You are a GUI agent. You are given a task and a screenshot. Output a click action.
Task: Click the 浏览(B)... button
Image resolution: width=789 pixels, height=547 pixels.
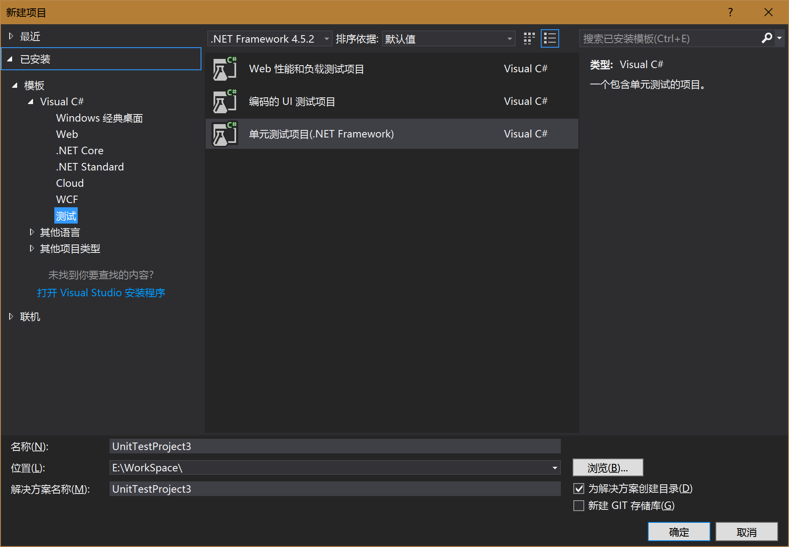click(608, 468)
